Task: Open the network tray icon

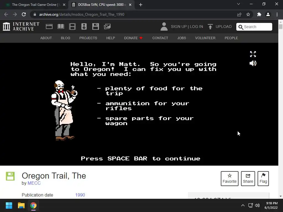Action: (250, 205)
